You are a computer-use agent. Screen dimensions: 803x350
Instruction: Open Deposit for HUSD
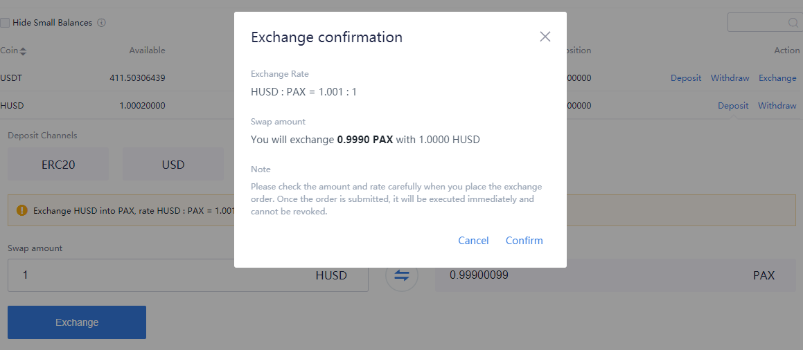point(733,106)
